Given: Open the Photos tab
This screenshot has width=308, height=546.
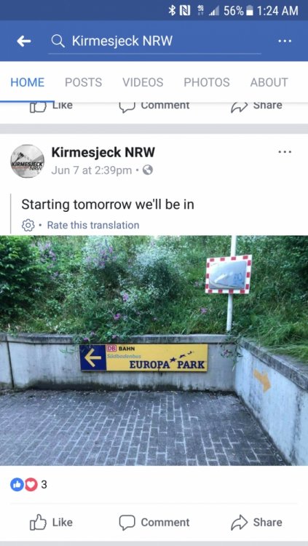Looking at the screenshot, I should coord(207,82).
